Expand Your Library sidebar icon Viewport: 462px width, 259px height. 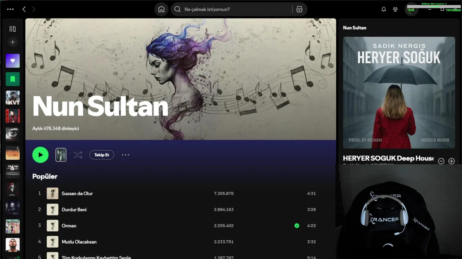pos(13,29)
